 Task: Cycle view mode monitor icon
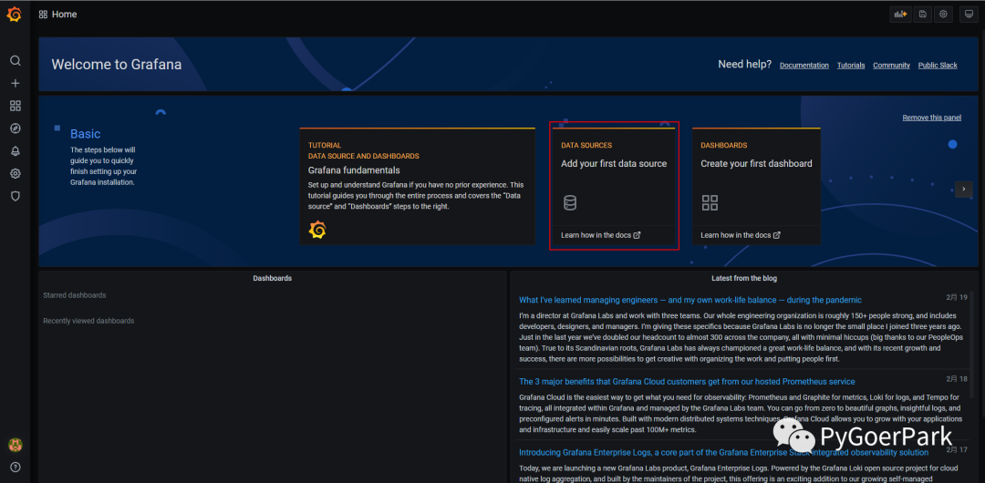(x=969, y=14)
